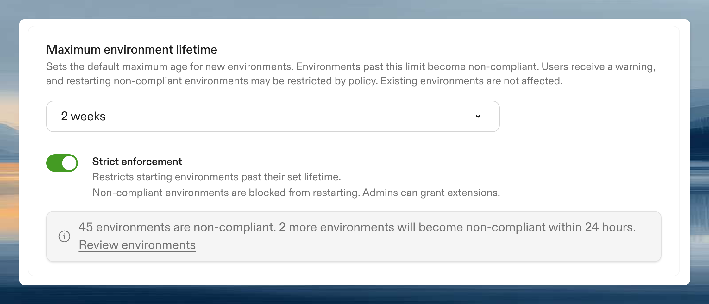The width and height of the screenshot is (709, 304).
Task: Click the Review environments underlined link
Action: point(137,245)
